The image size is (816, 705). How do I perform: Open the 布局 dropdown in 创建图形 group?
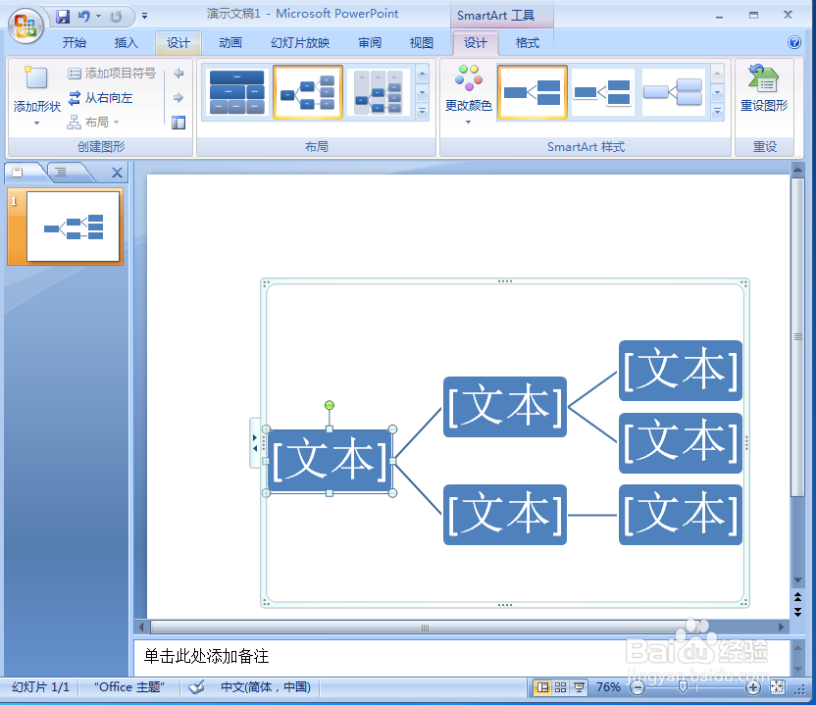[x=93, y=123]
